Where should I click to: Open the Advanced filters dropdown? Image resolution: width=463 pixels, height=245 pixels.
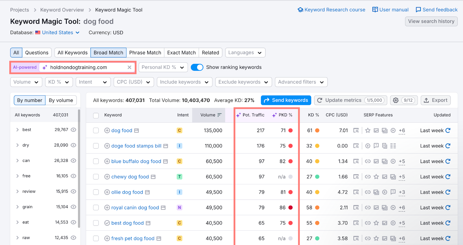[x=301, y=82]
